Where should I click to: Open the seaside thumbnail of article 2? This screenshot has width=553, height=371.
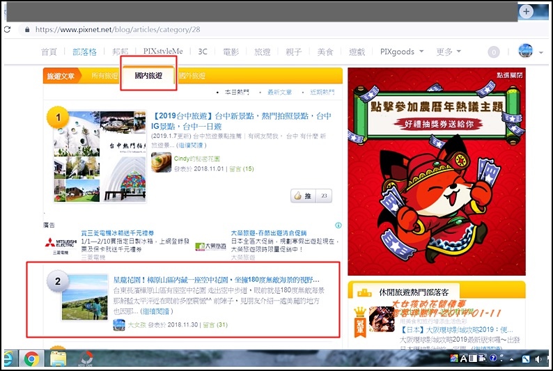pos(85,297)
